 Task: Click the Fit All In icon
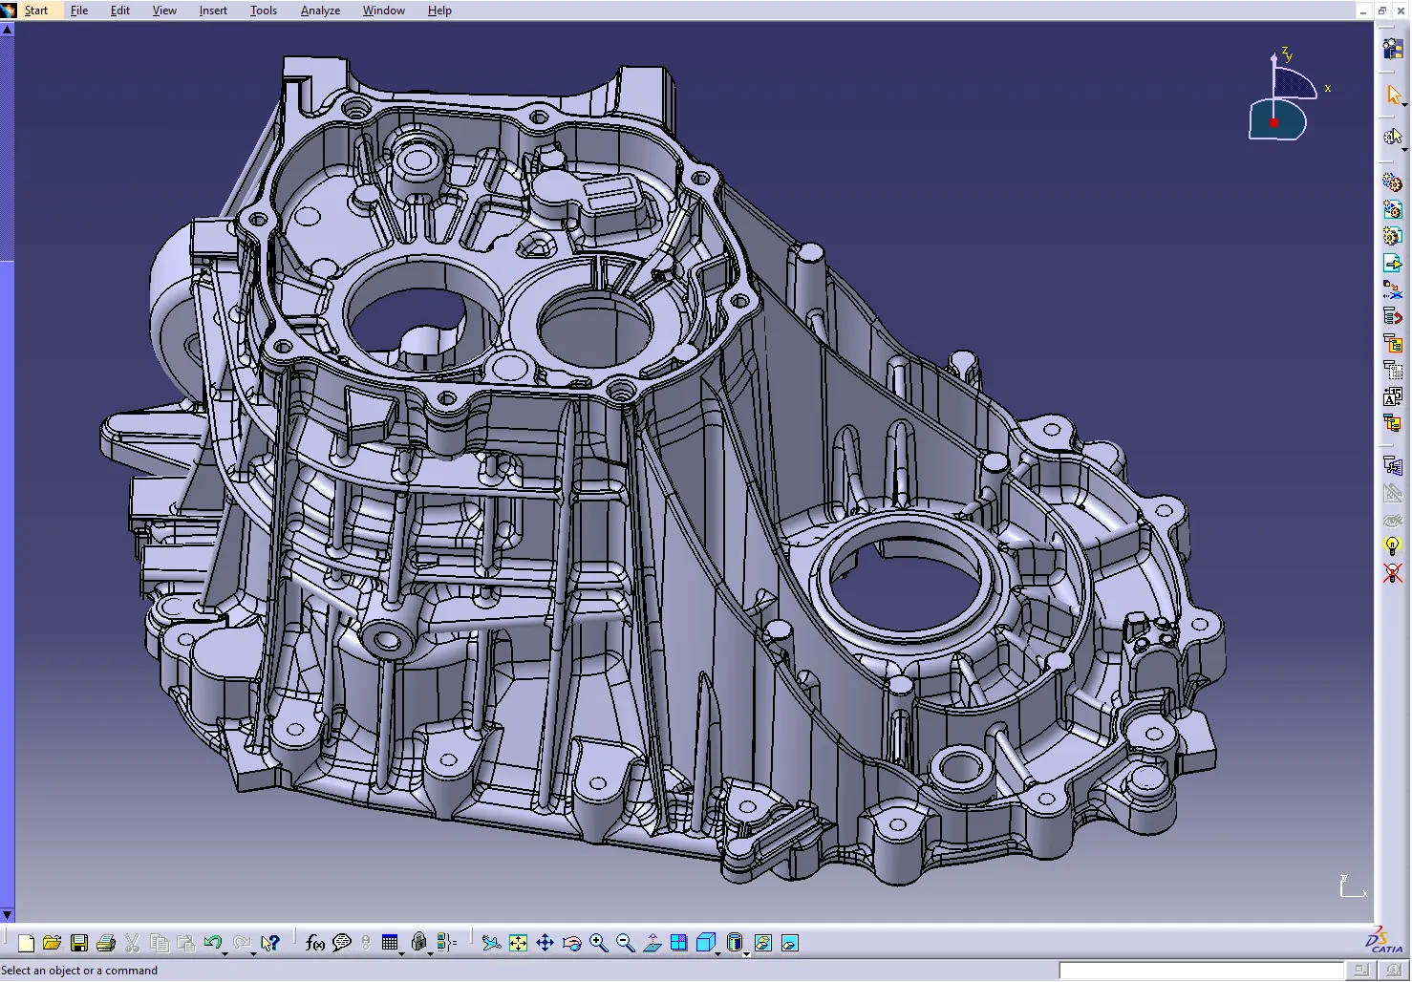pyautogui.click(x=517, y=942)
